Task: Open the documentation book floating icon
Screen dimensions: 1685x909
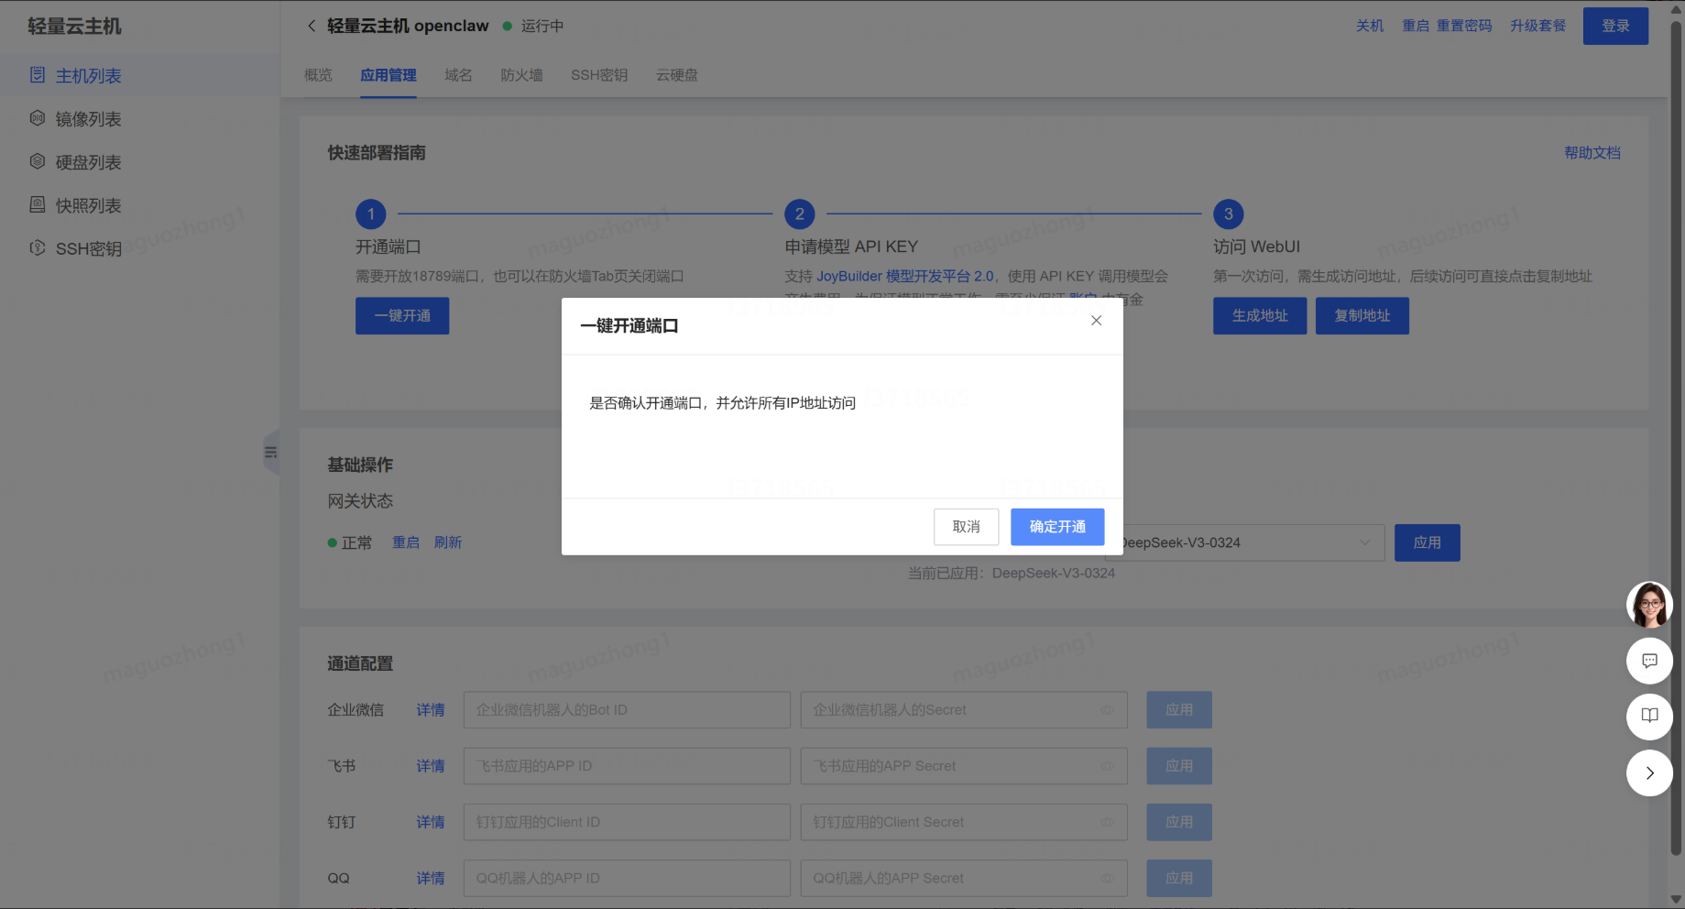Action: tap(1649, 717)
